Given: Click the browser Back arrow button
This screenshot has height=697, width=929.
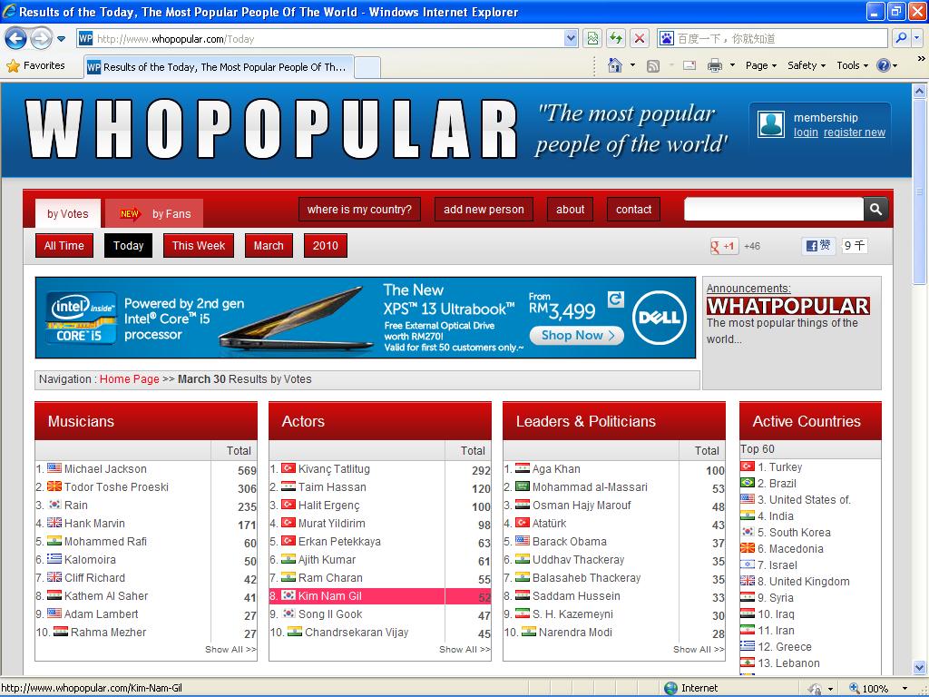Looking at the screenshot, I should (15, 38).
